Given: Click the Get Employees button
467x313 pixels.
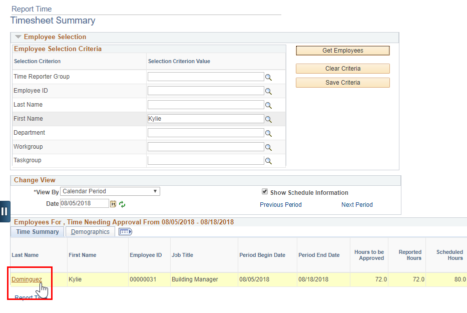Looking at the screenshot, I should (x=342, y=50).
